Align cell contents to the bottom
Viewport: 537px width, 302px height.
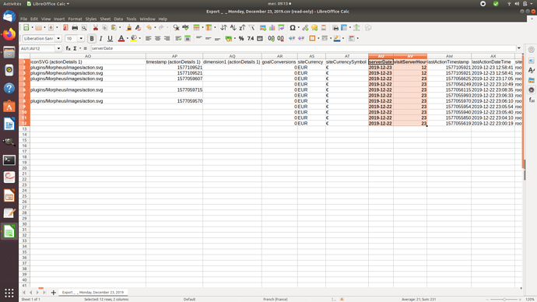(217, 38)
